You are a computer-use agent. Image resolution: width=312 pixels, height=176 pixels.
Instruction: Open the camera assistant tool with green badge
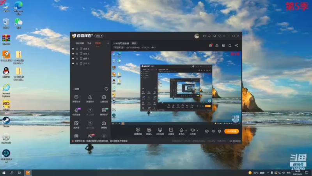104,112
